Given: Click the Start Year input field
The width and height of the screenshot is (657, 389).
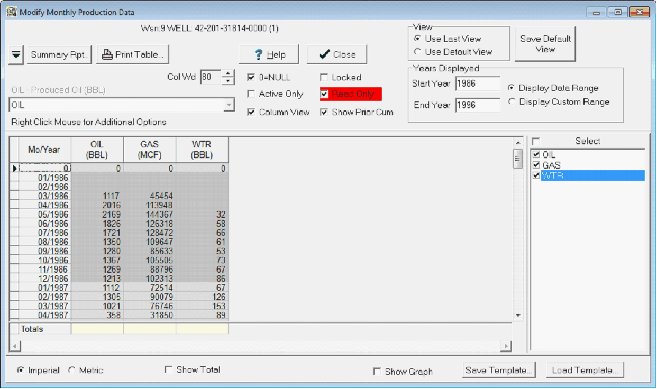Looking at the screenshot, I should 477,84.
